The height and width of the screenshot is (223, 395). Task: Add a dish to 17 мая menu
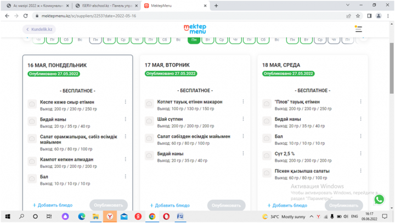point(170,205)
